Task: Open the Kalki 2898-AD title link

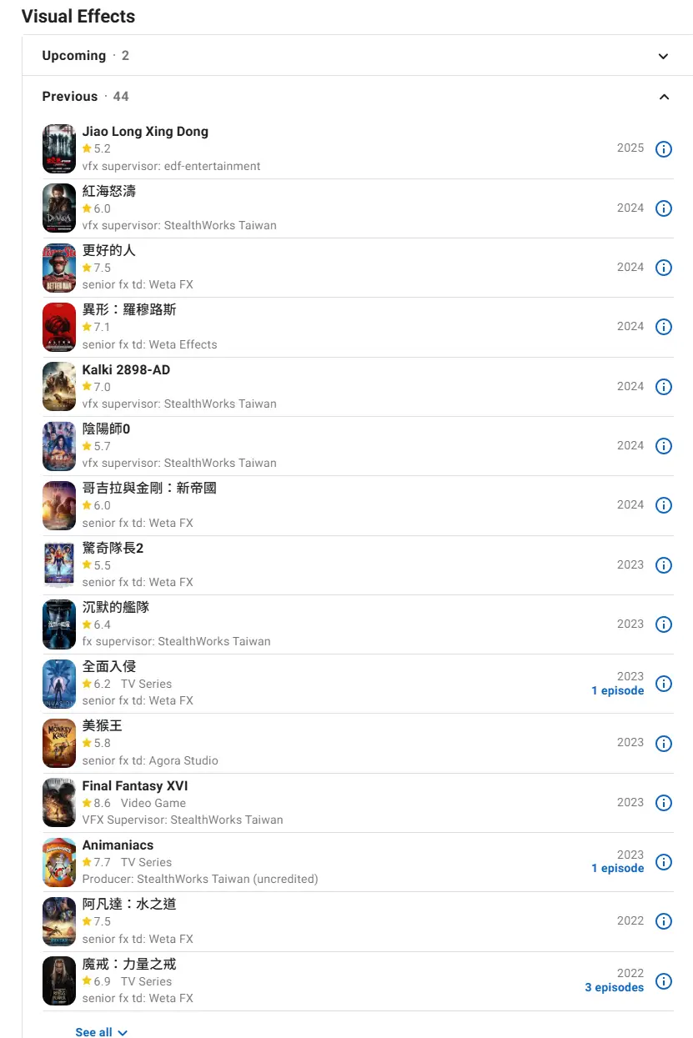Action: [x=126, y=369]
